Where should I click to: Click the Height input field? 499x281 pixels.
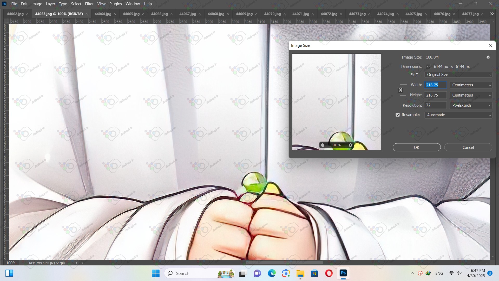coord(436,95)
